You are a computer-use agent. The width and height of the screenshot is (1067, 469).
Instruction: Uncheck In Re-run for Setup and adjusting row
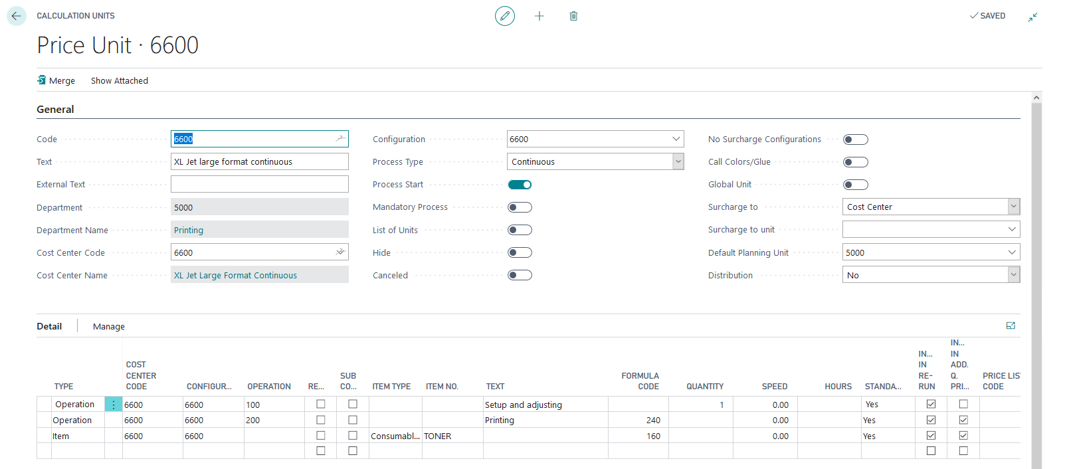tap(931, 404)
